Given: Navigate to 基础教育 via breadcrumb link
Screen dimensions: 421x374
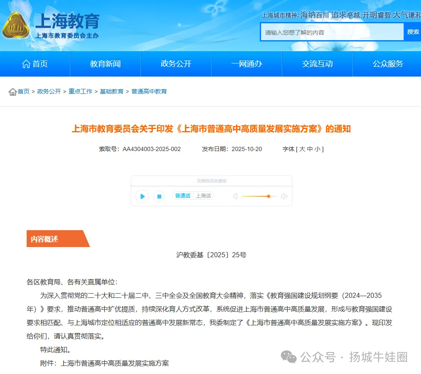Looking at the screenshot, I should pyautogui.click(x=112, y=91).
